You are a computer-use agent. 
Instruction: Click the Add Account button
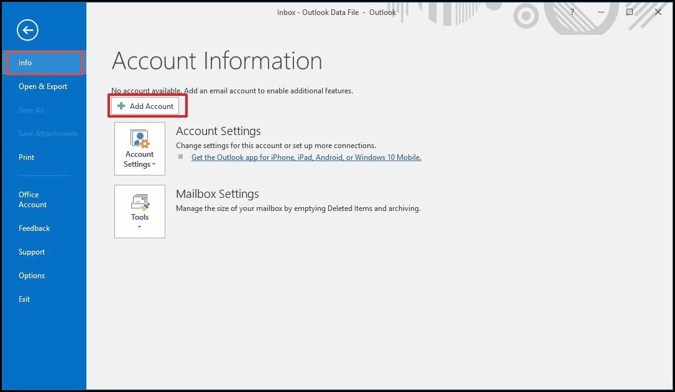point(145,106)
